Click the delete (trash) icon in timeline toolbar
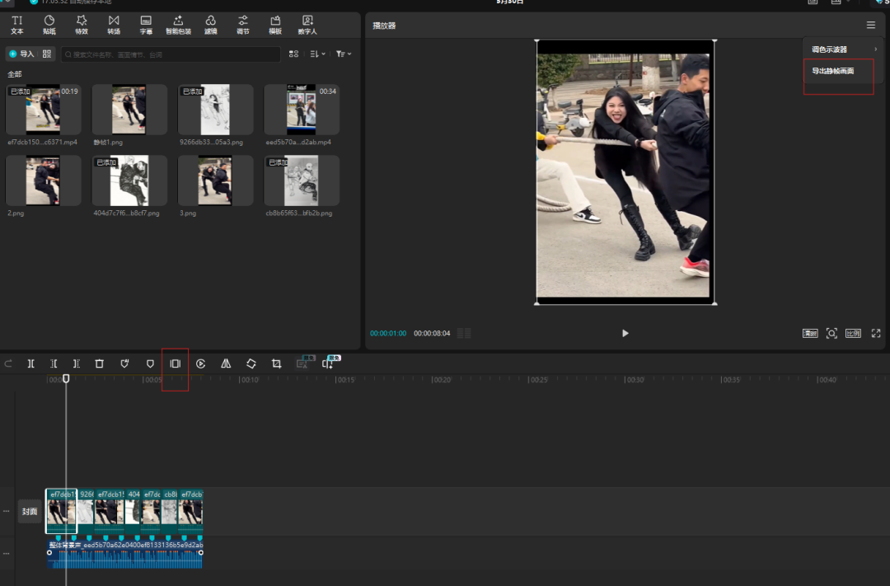Screen dimensions: 890x586 99,363
